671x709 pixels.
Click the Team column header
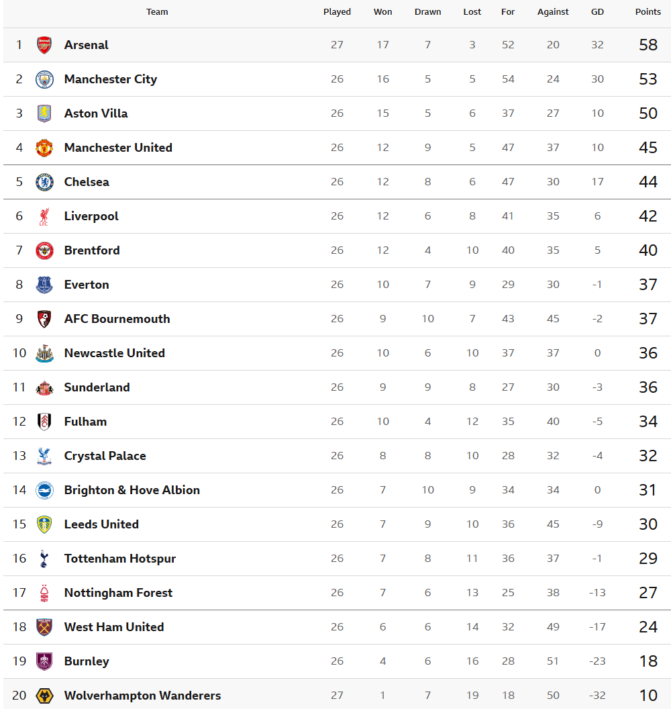(157, 12)
